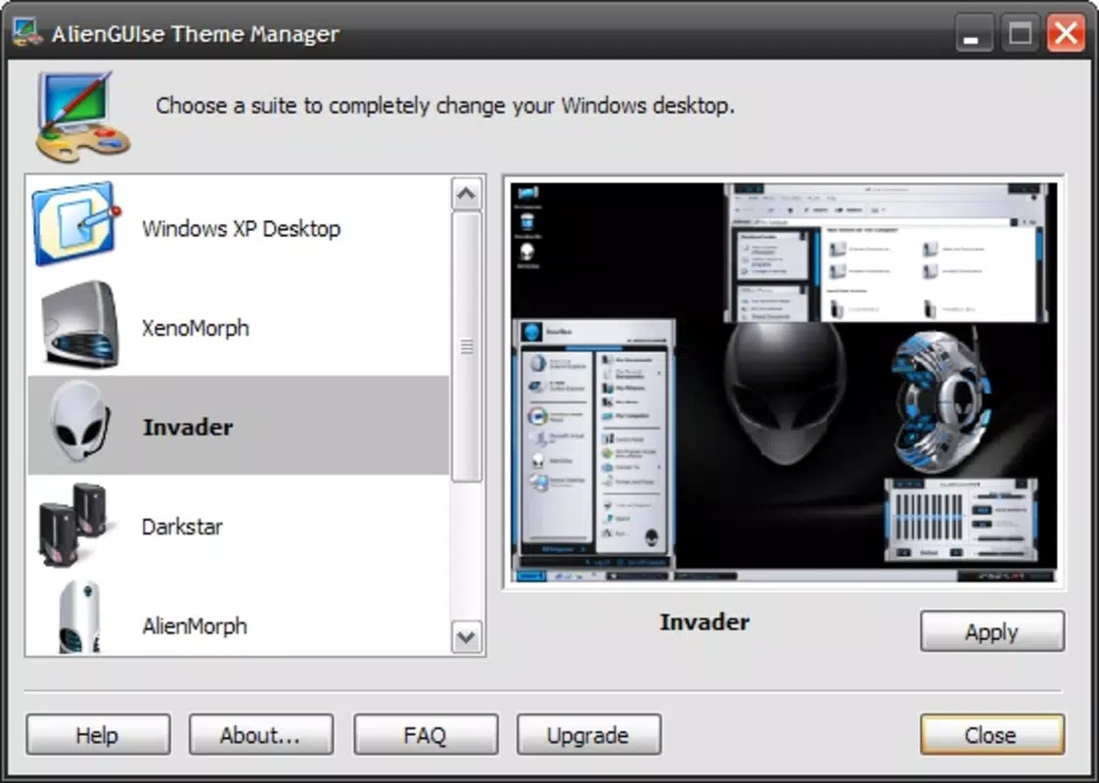Open the Help button
This screenshot has width=1099, height=783.
tap(98, 735)
